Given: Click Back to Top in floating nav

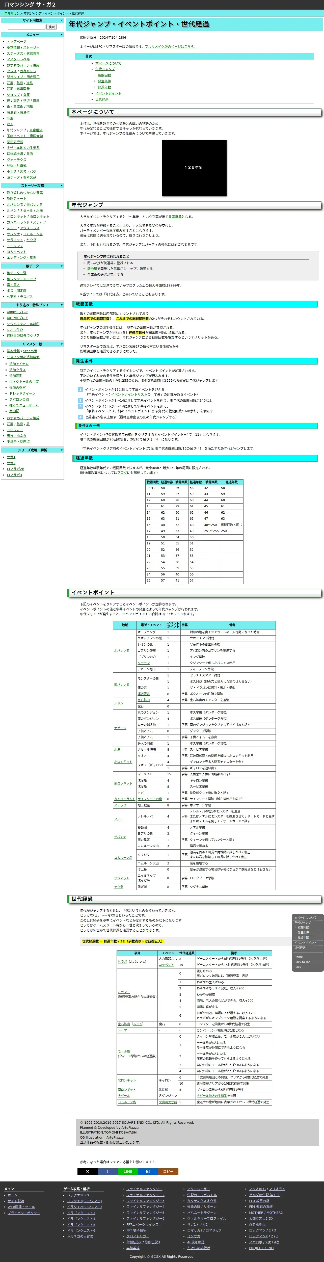Looking at the screenshot, I should click(303, 962).
